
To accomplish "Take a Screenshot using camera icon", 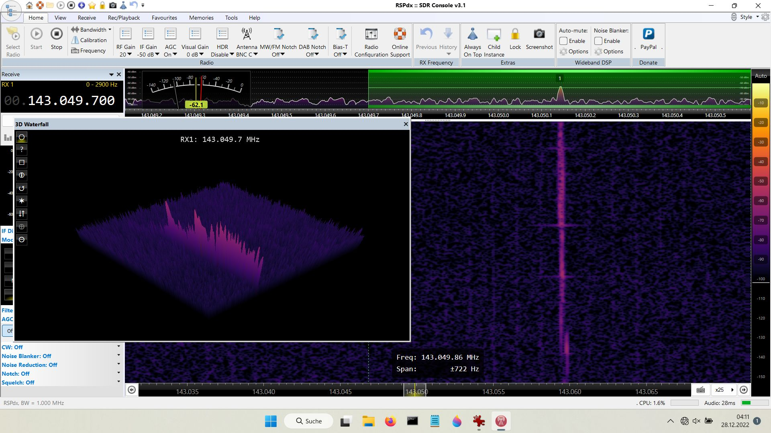I will [x=539, y=38].
